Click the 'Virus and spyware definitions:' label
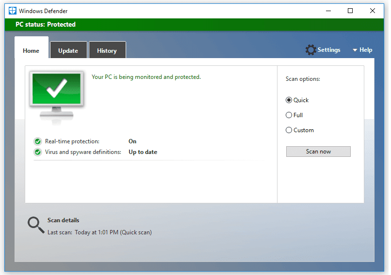This screenshot has height=275, width=391. pos(83,152)
